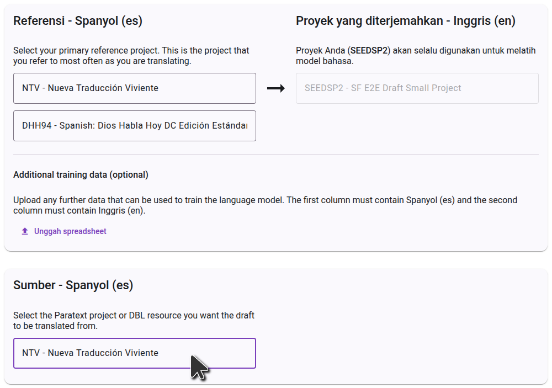Click the 'Select your primary reference project' description

coord(131,56)
